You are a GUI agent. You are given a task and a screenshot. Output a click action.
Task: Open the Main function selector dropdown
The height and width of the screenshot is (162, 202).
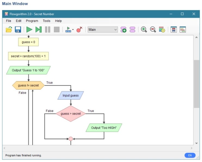[x=102, y=30]
